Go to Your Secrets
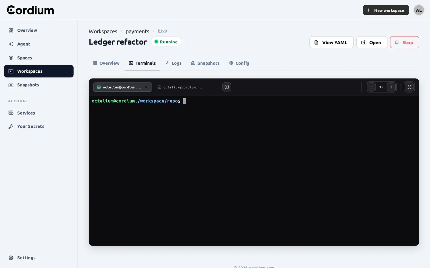Image resolution: width=430 pixels, height=268 pixels. tap(39, 126)
